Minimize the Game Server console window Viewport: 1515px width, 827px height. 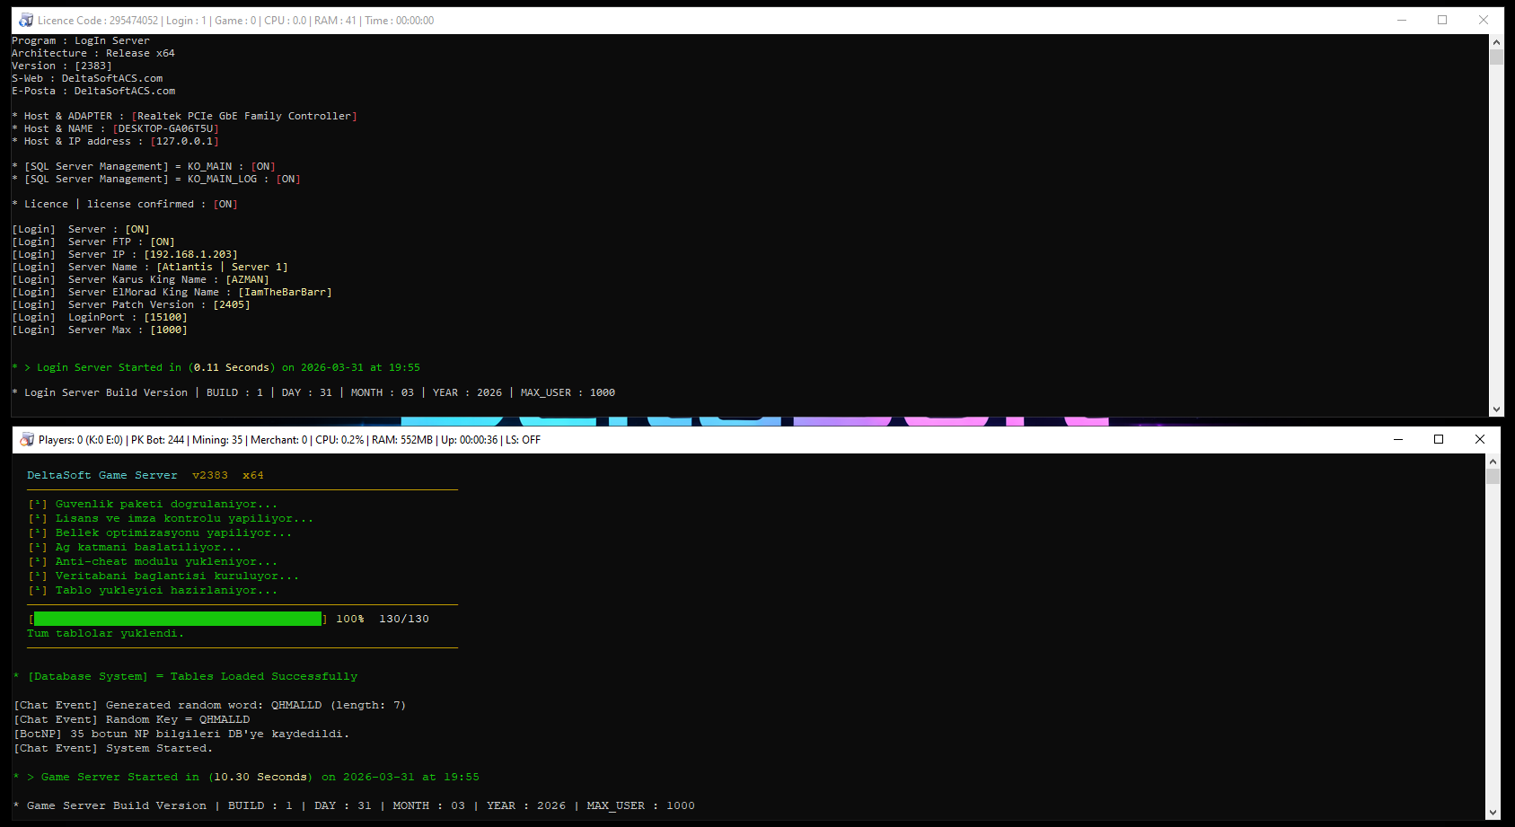click(1398, 439)
